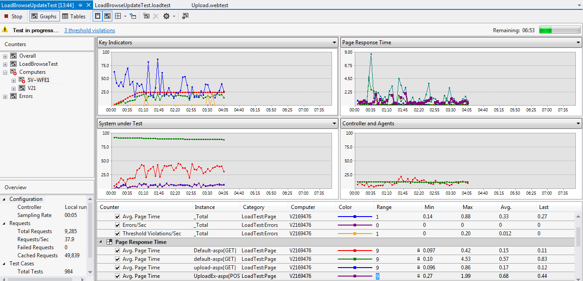Disable the Default-aspx{GET} Avg. Page Time counter
583x281 pixels.
tap(117, 250)
